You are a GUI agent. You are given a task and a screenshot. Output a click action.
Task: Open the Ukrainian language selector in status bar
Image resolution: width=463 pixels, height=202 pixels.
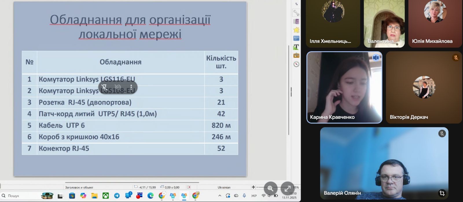coord(224,188)
